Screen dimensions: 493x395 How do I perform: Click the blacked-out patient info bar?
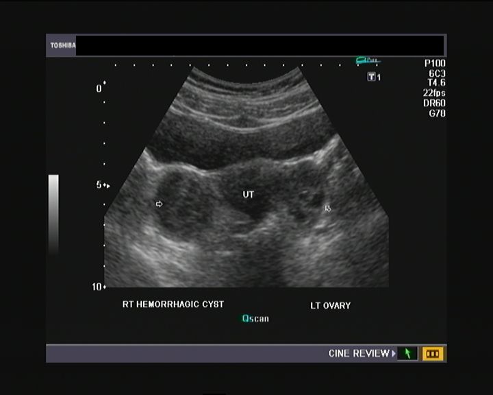point(260,46)
